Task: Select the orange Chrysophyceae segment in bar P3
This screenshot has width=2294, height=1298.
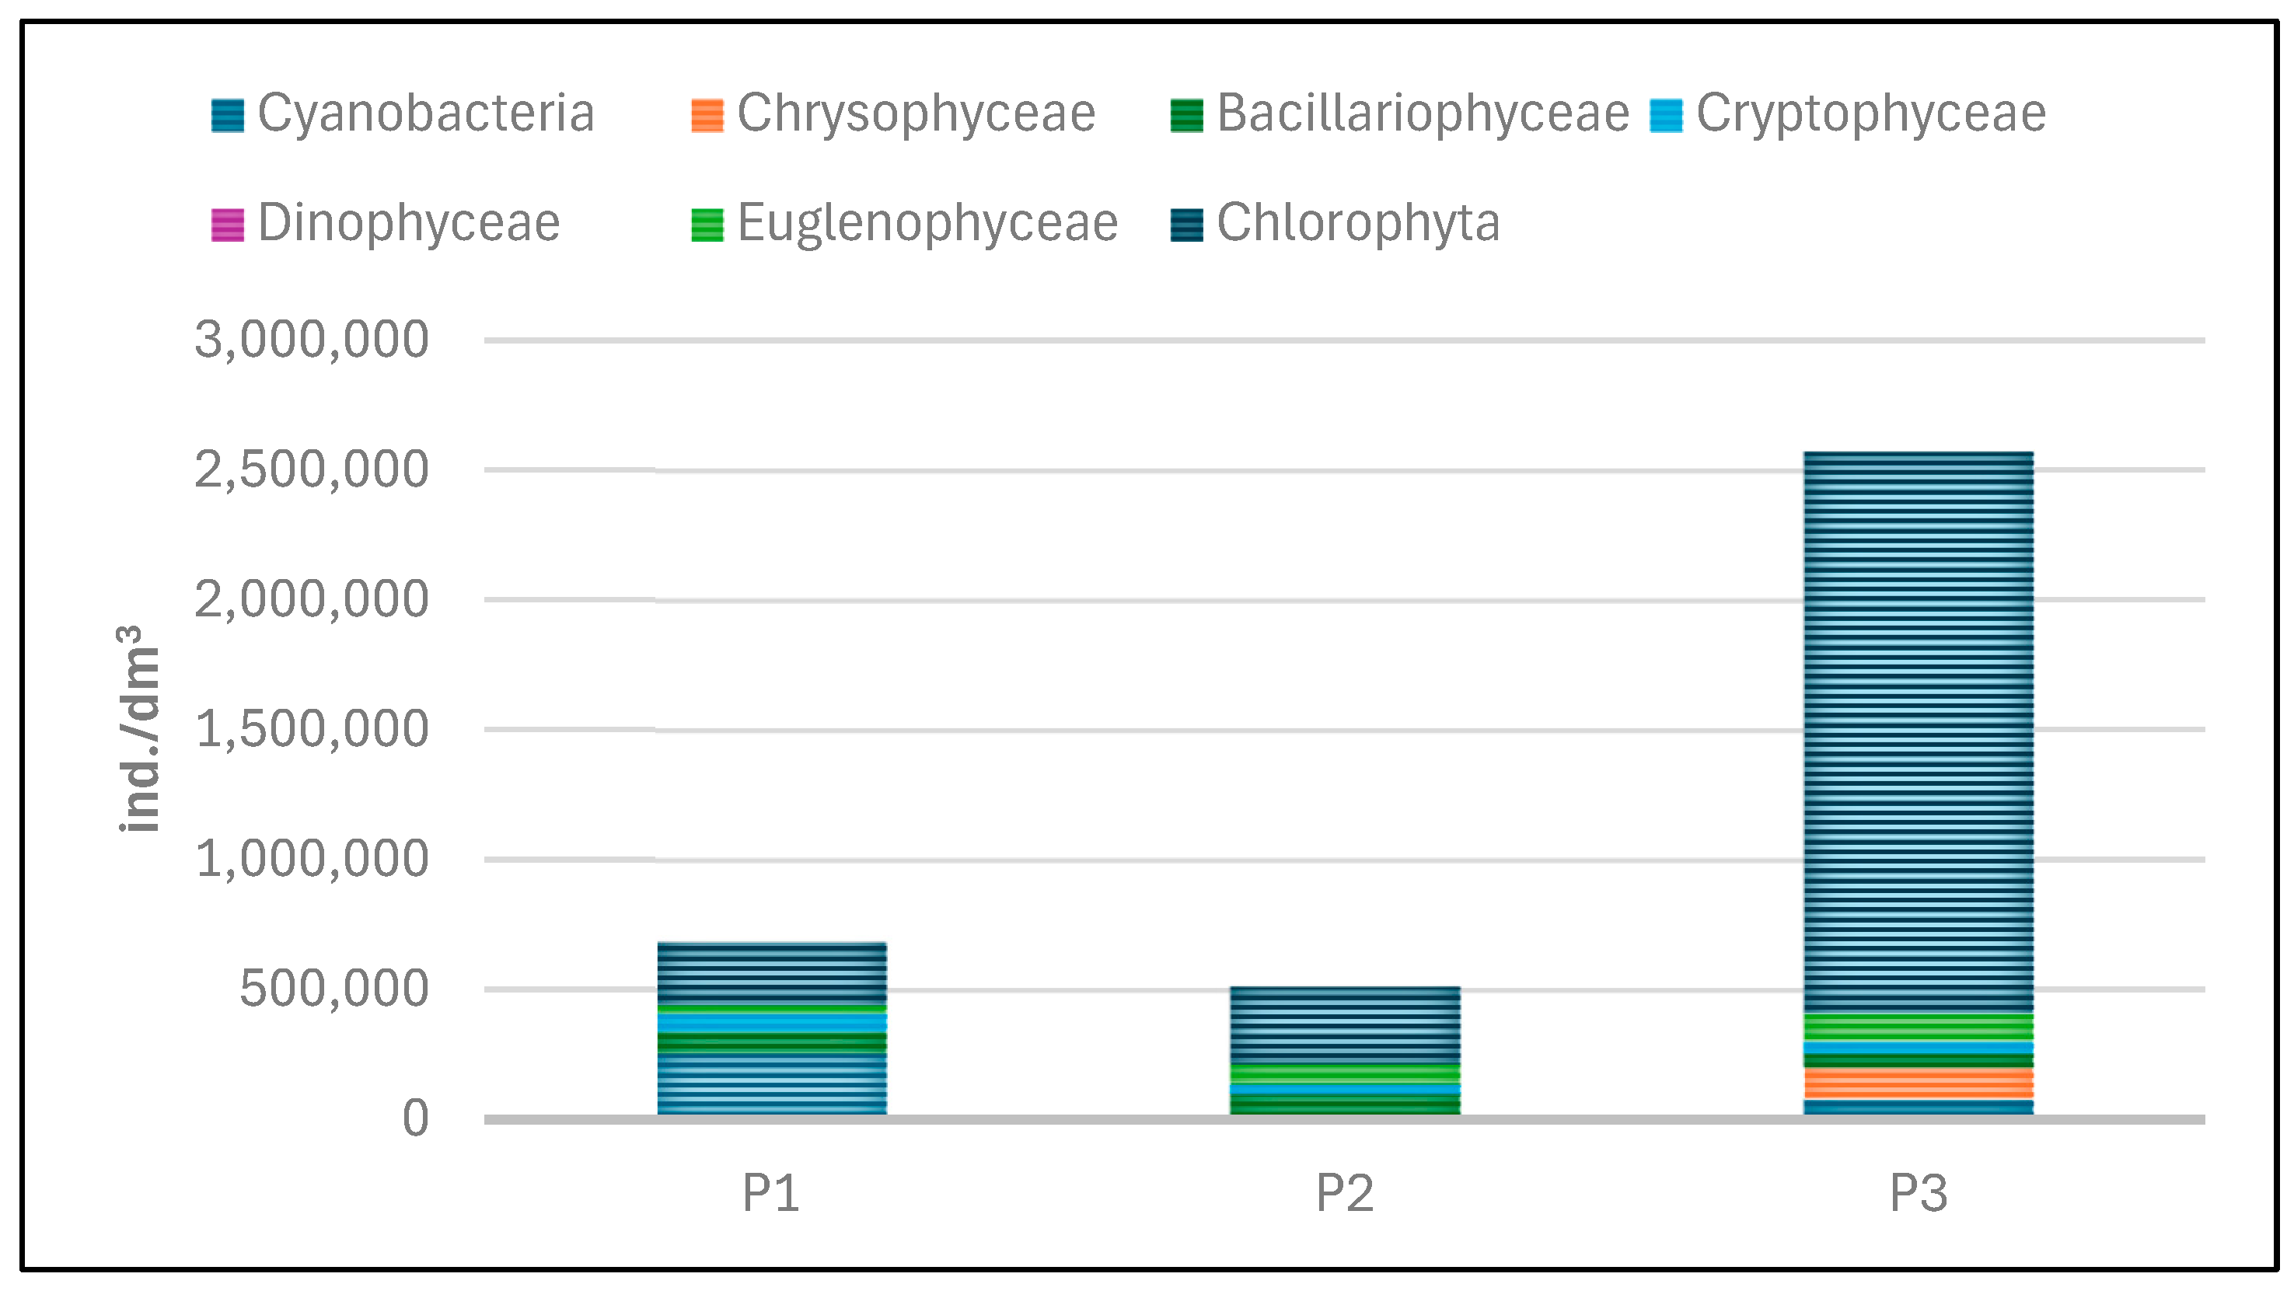Action: click(x=1918, y=1083)
